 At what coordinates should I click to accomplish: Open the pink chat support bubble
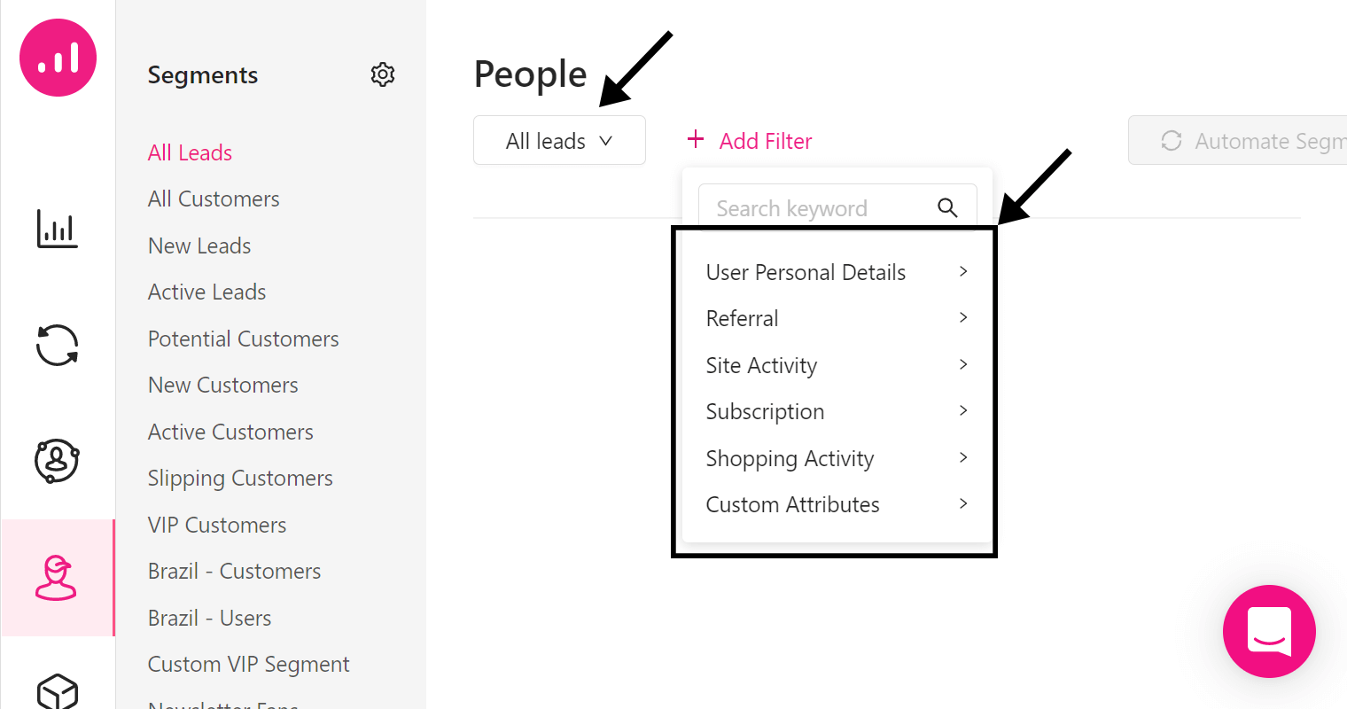(x=1269, y=631)
